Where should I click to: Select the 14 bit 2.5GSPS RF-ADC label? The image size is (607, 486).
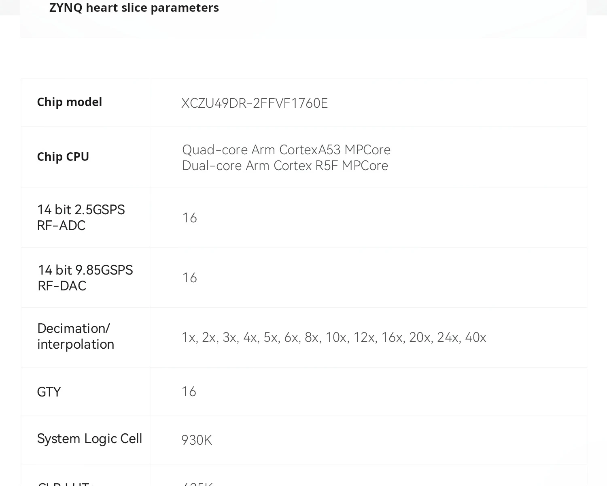pyautogui.click(x=81, y=217)
